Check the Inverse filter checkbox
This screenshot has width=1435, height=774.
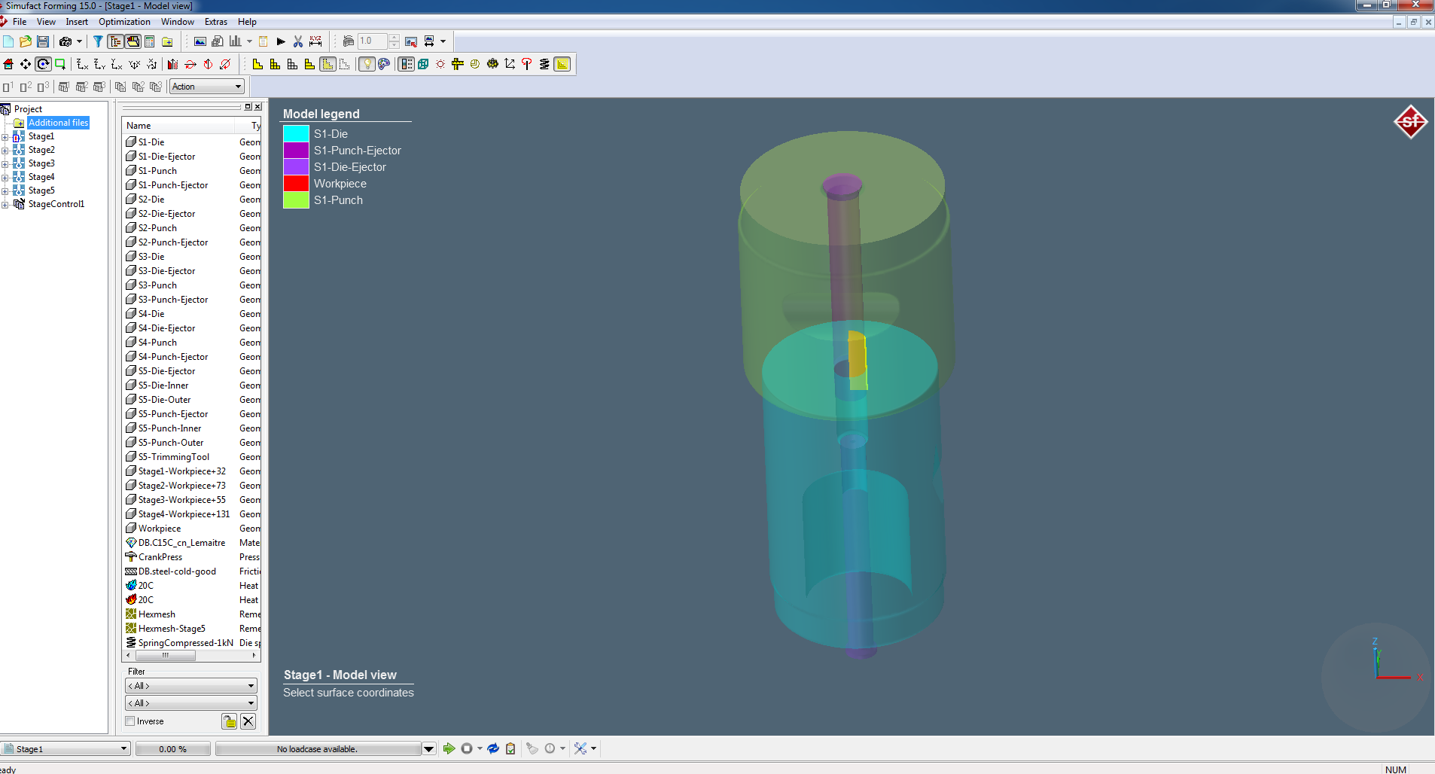pyautogui.click(x=130, y=721)
